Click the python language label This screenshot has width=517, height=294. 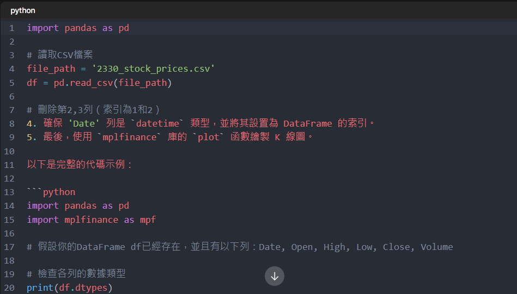23,10
